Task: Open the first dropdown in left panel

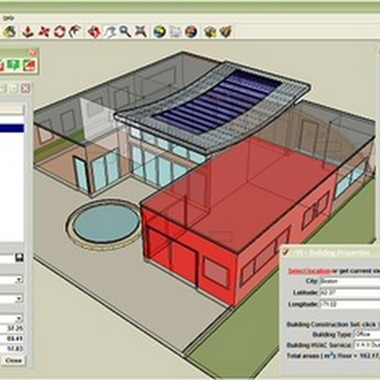Action: 19,280
